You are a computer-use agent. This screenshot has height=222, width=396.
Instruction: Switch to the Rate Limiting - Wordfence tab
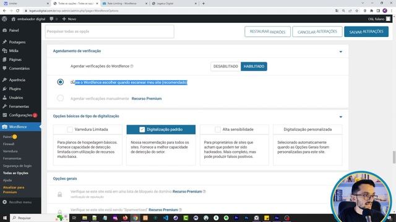(124, 4)
